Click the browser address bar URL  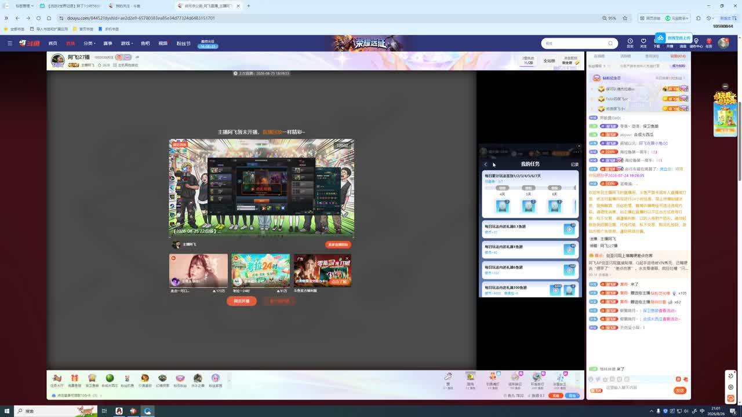click(141, 18)
